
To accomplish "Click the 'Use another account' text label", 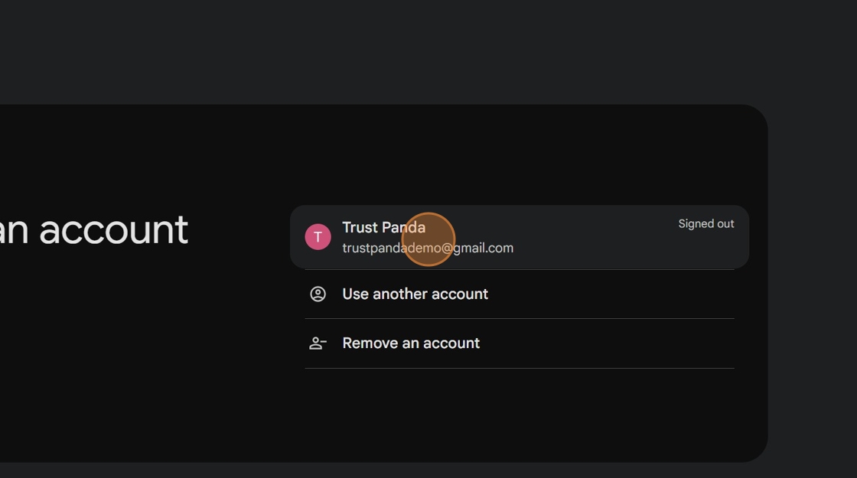I will [x=415, y=294].
